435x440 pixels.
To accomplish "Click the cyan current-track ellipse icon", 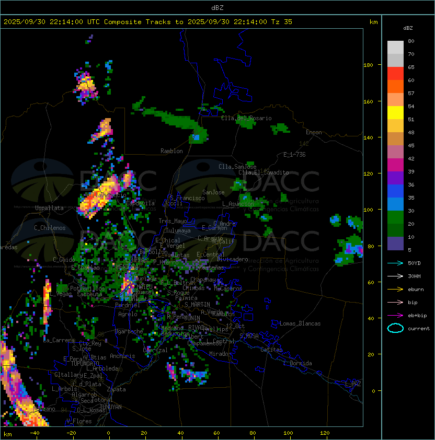I will click(x=395, y=328).
